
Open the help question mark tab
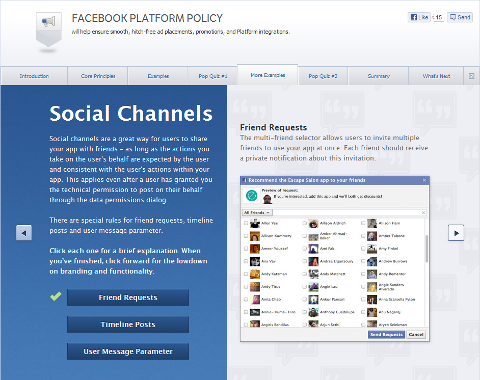point(471,76)
